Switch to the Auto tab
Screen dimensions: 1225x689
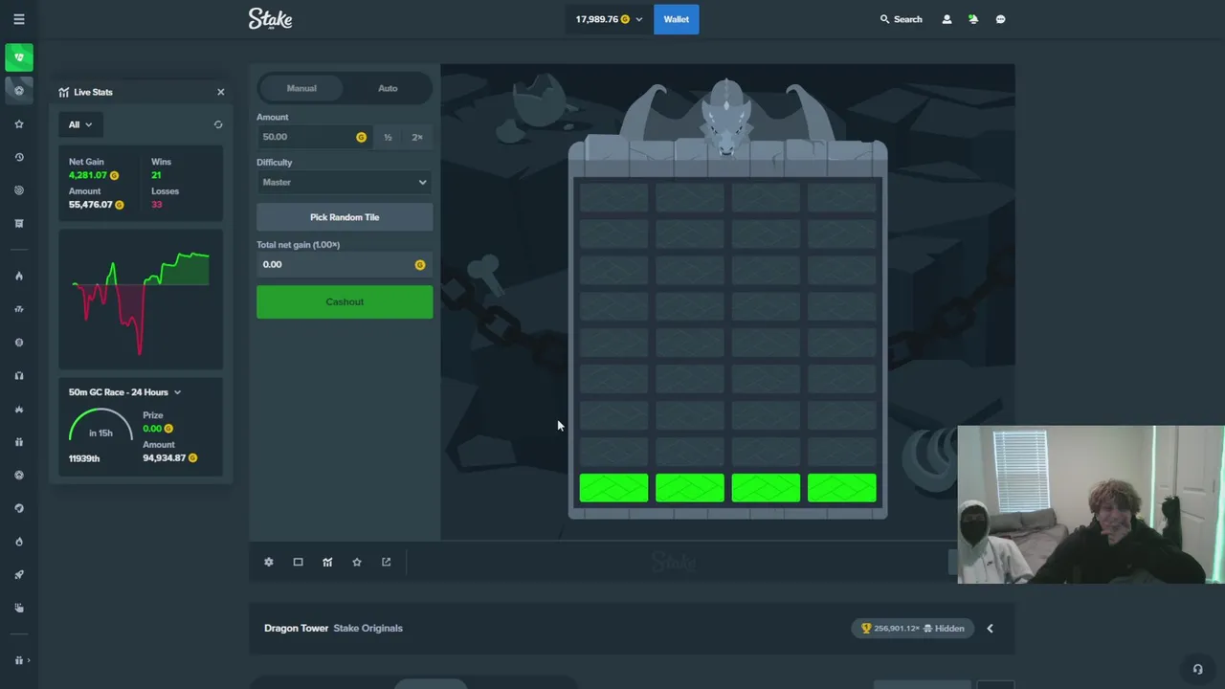click(388, 88)
